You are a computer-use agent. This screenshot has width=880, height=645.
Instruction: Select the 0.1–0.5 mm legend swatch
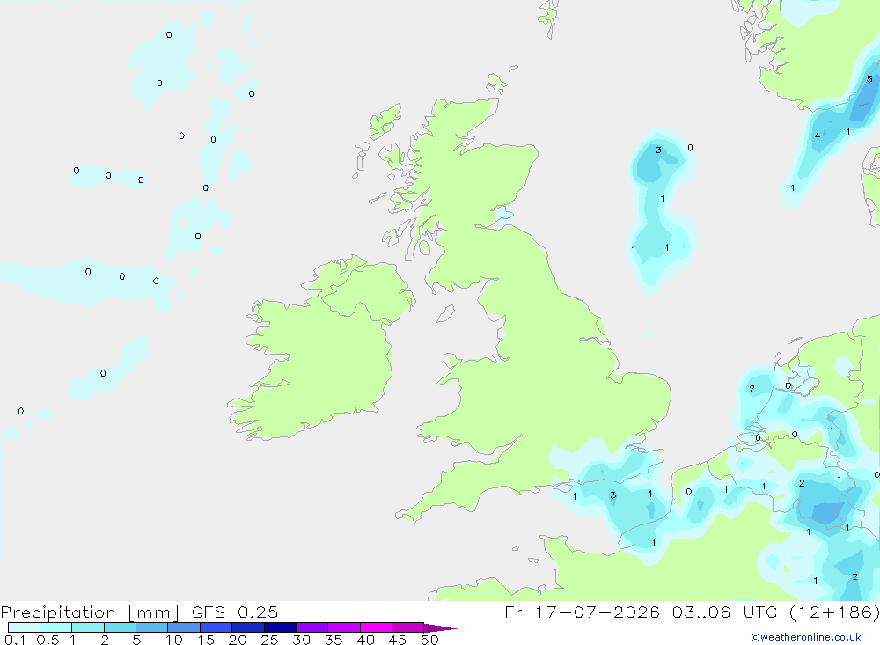[24, 627]
